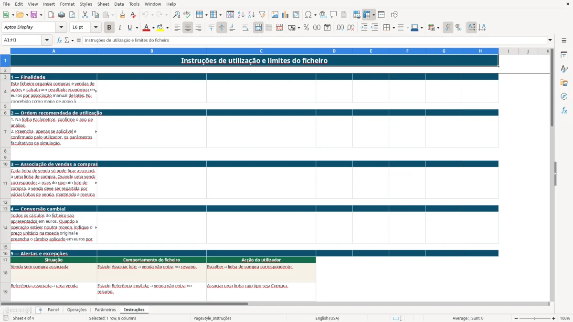The width and height of the screenshot is (573, 322).
Task: Switch to the Parâmetros sheet tab
Action: pos(105,310)
